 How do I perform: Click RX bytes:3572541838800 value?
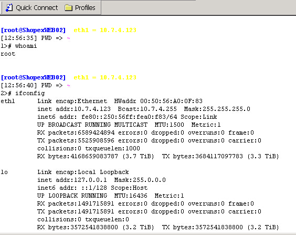(78, 227)
